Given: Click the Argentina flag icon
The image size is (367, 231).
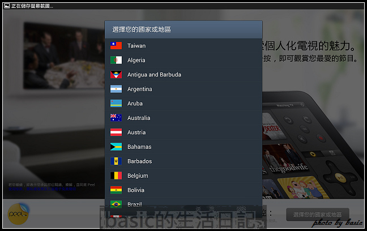Looking at the screenshot, I should tap(116, 89).
